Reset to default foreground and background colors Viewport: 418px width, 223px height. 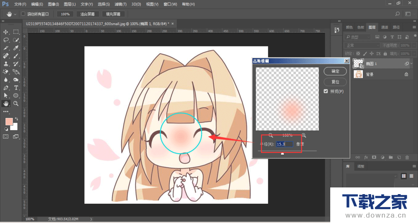pyautogui.click(x=6, y=129)
